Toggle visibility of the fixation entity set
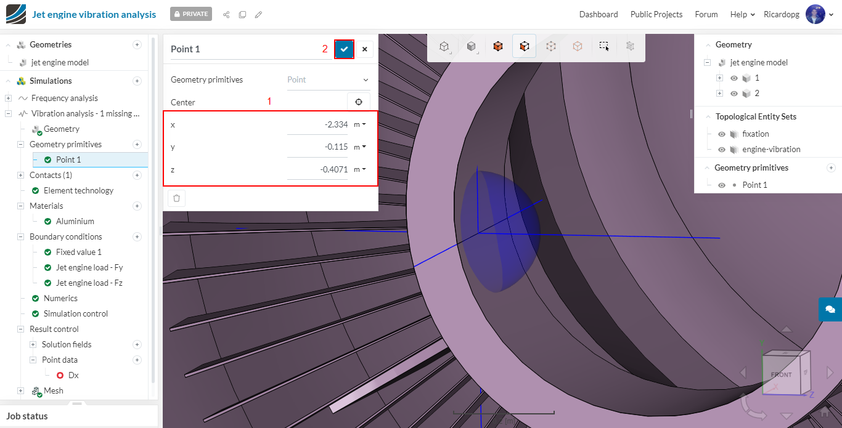The width and height of the screenshot is (842, 428). pos(722,134)
